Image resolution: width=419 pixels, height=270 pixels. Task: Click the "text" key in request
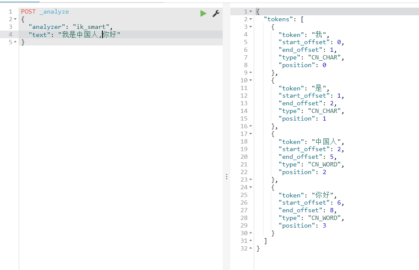(39, 34)
